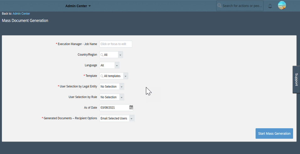The width and height of the screenshot is (300, 154).
Task: Open the Admin Center navigation menu
Action: (78, 6)
